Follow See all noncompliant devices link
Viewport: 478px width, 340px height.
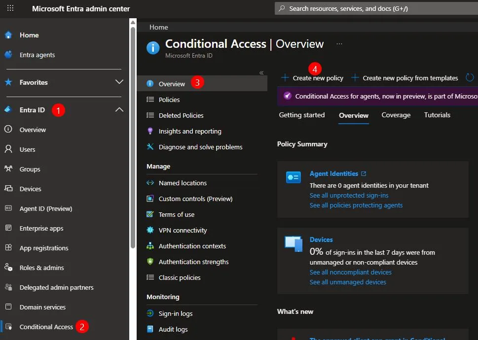(351, 272)
